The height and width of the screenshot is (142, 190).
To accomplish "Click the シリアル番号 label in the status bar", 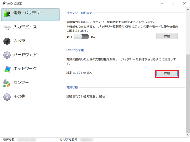I will coord(69,140).
